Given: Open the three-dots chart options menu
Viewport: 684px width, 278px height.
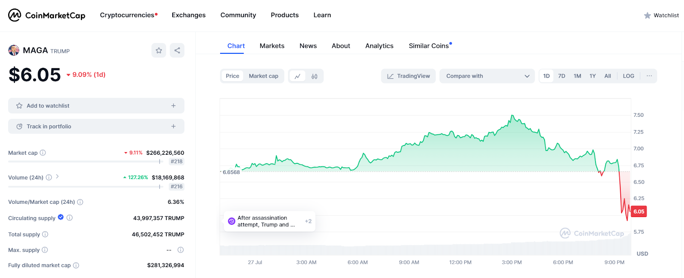Looking at the screenshot, I should tap(649, 76).
